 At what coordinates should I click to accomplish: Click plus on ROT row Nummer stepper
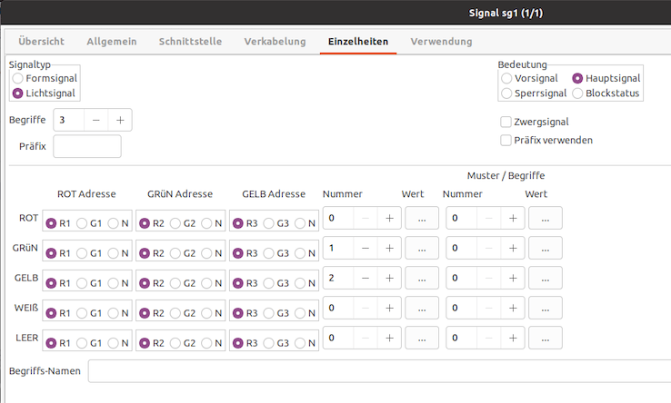[389, 218]
